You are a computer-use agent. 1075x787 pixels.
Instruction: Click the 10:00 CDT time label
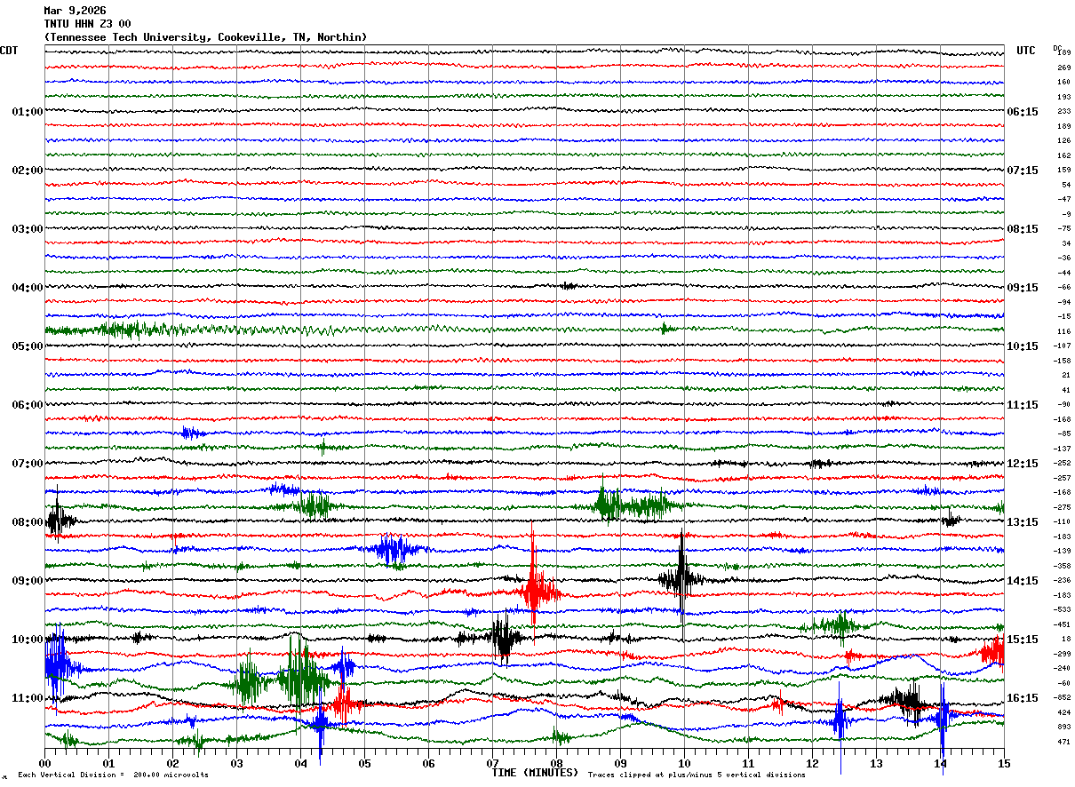(x=27, y=640)
